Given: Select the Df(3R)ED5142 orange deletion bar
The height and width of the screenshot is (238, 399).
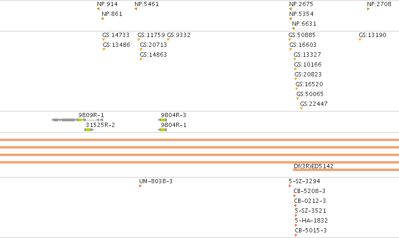Looking at the screenshot, I should pyautogui.click(x=346, y=170).
